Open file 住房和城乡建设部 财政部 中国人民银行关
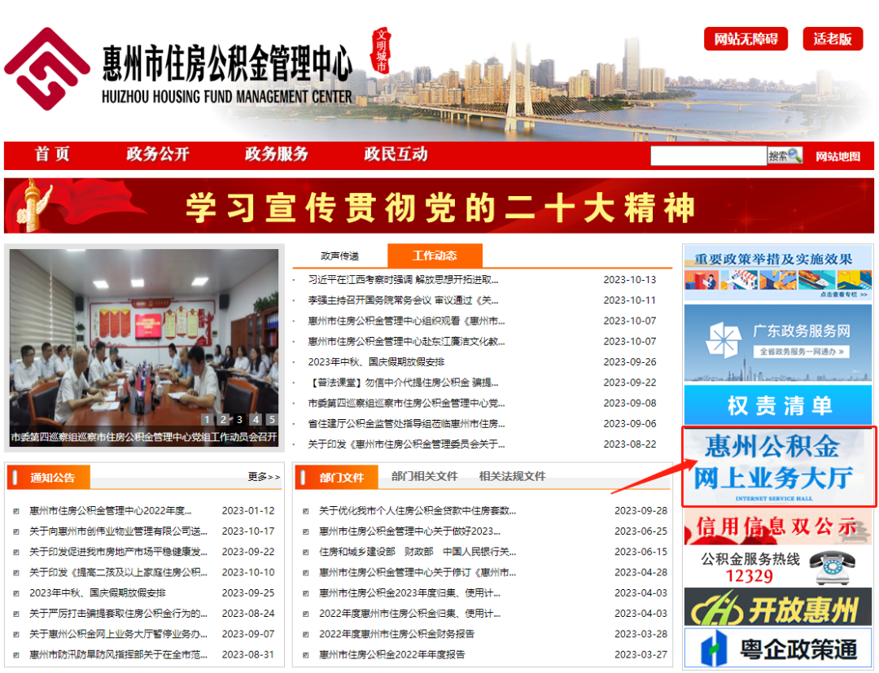 417,552
